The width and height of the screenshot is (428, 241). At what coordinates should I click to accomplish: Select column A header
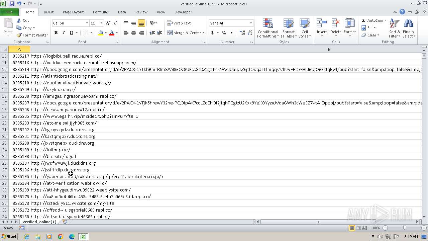pyautogui.click(x=19, y=49)
